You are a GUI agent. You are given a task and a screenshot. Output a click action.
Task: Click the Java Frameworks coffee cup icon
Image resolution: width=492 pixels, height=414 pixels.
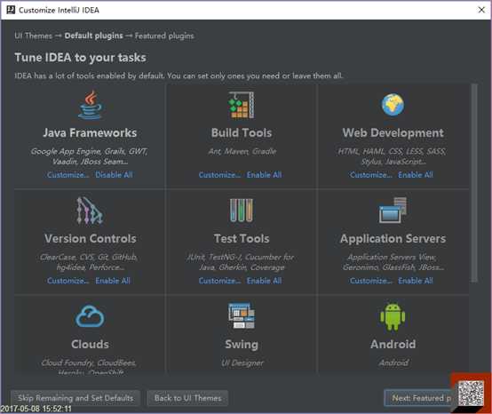tap(90, 105)
